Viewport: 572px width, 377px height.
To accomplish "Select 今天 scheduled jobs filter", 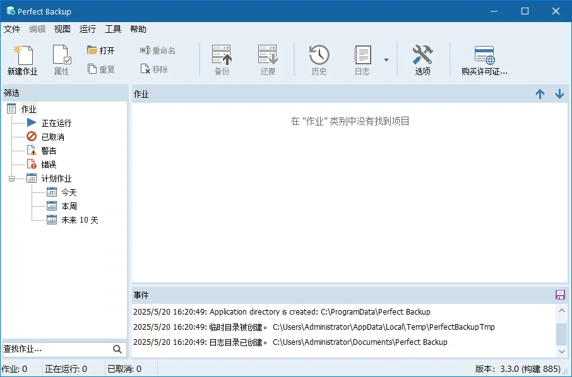I will 69,192.
